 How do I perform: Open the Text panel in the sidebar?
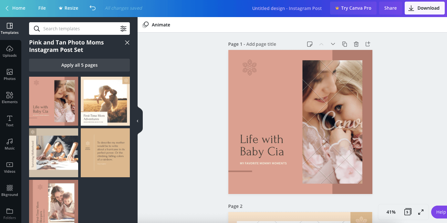tap(10, 121)
